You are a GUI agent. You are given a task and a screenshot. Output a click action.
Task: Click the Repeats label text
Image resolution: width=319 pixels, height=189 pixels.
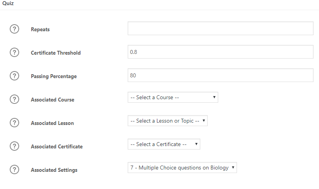(x=40, y=29)
